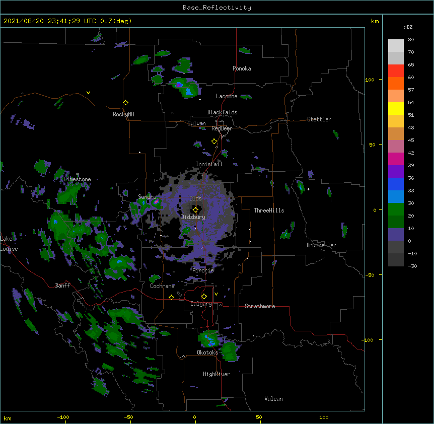Click the Lacombe city label

point(227,96)
